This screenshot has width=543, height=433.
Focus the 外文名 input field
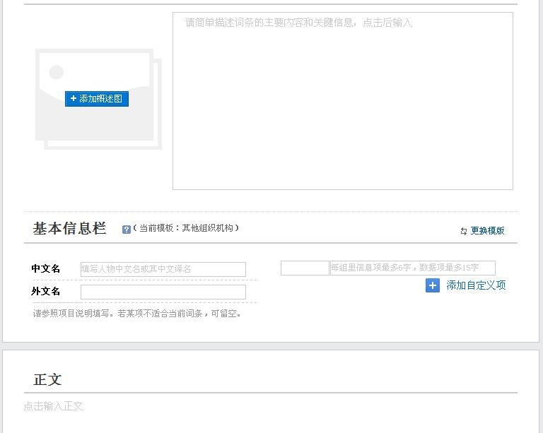(163, 292)
